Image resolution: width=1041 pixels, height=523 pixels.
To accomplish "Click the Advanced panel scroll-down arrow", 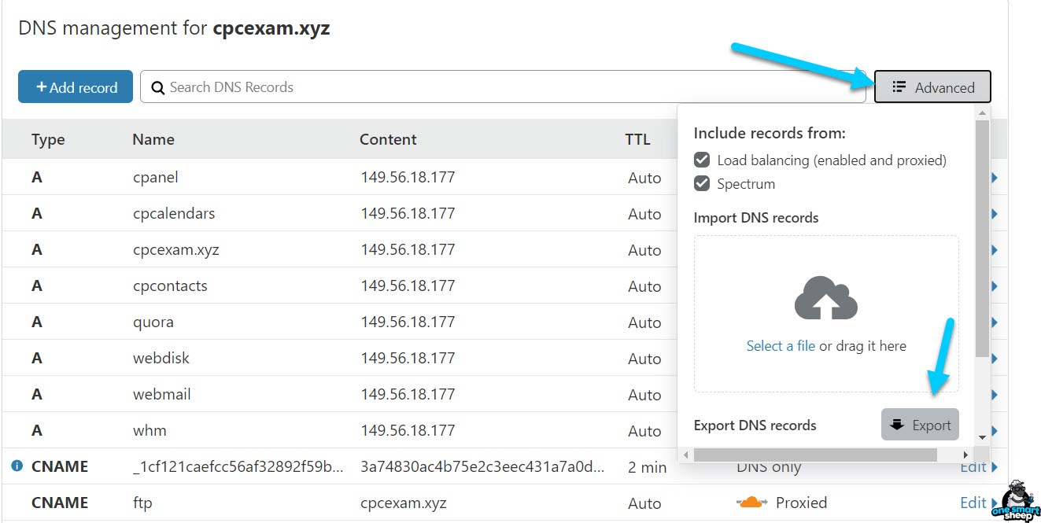I will [982, 437].
